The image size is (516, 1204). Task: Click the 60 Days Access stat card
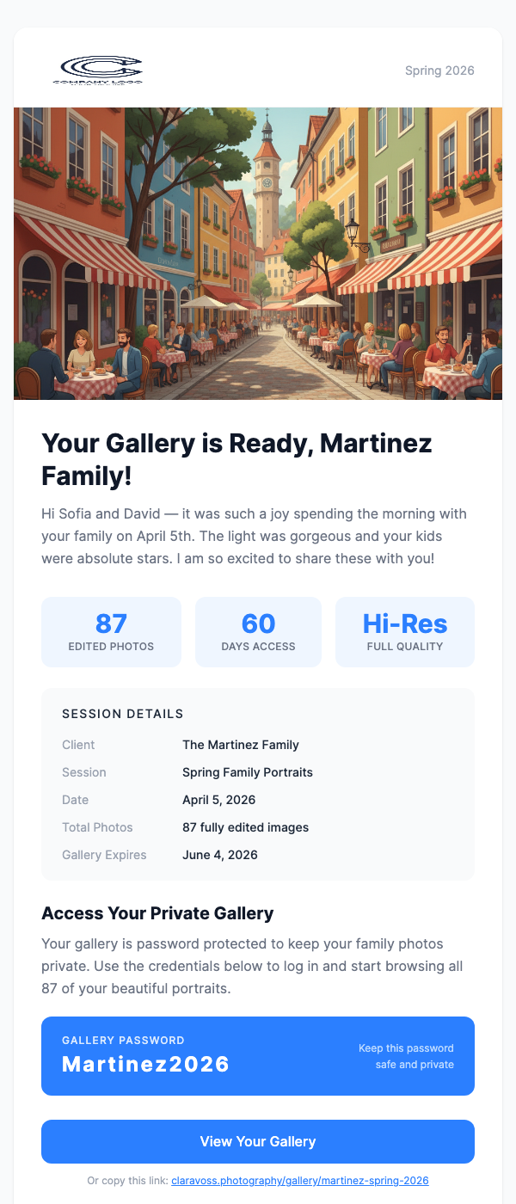pos(258,631)
